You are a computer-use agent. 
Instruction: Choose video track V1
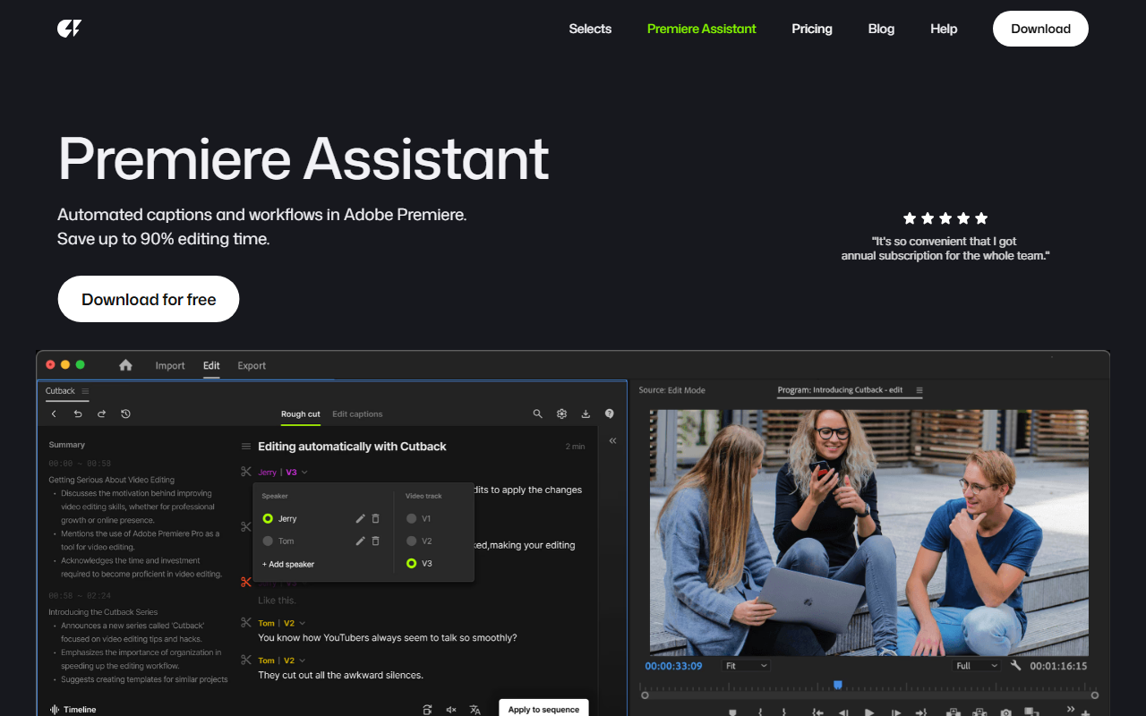point(412,518)
